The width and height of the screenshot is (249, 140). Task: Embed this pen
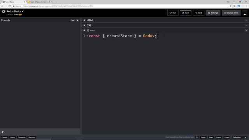click(227, 137)
